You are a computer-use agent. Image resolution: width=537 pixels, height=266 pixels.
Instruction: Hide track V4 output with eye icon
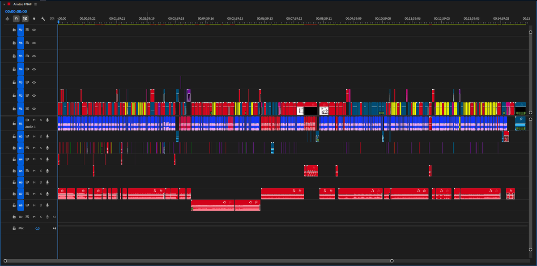[34, 69]
